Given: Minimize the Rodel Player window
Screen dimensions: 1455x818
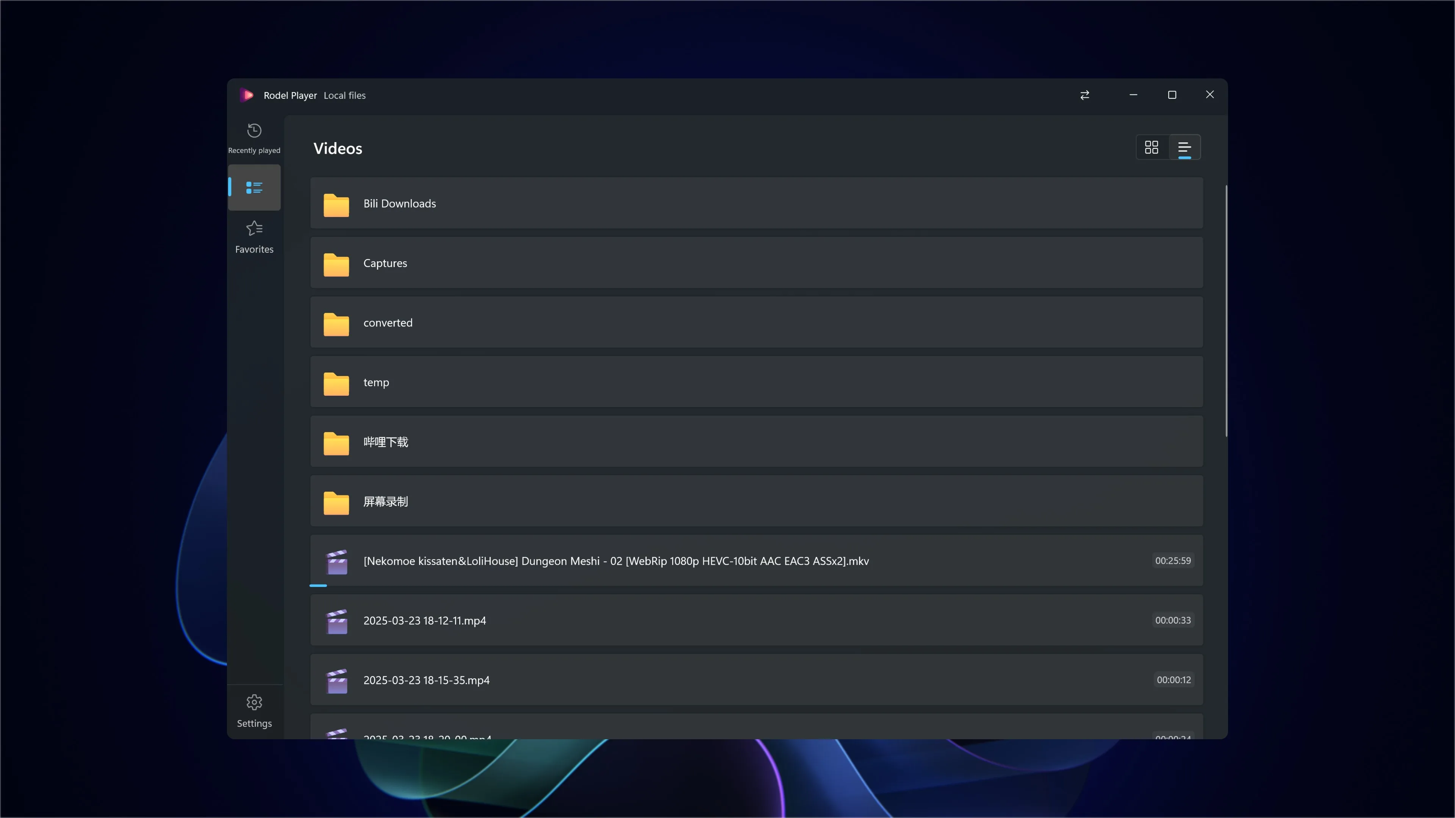Looking at the screenshot, I should coord(1133,95).
